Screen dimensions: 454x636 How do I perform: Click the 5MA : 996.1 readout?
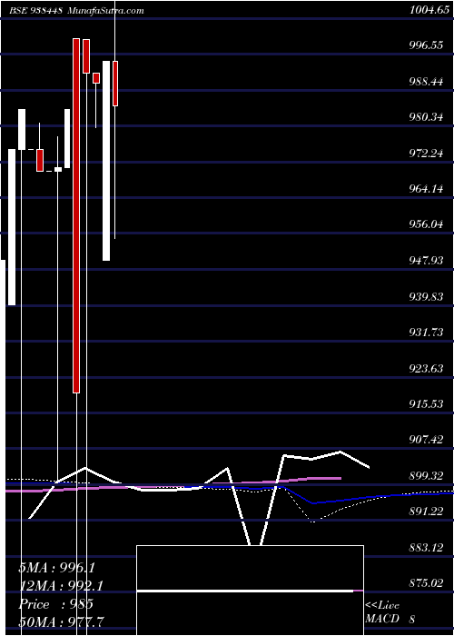56,568
